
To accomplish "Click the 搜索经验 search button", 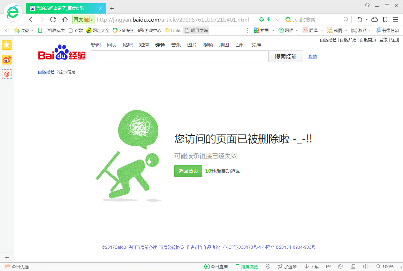I will [286, 56].
